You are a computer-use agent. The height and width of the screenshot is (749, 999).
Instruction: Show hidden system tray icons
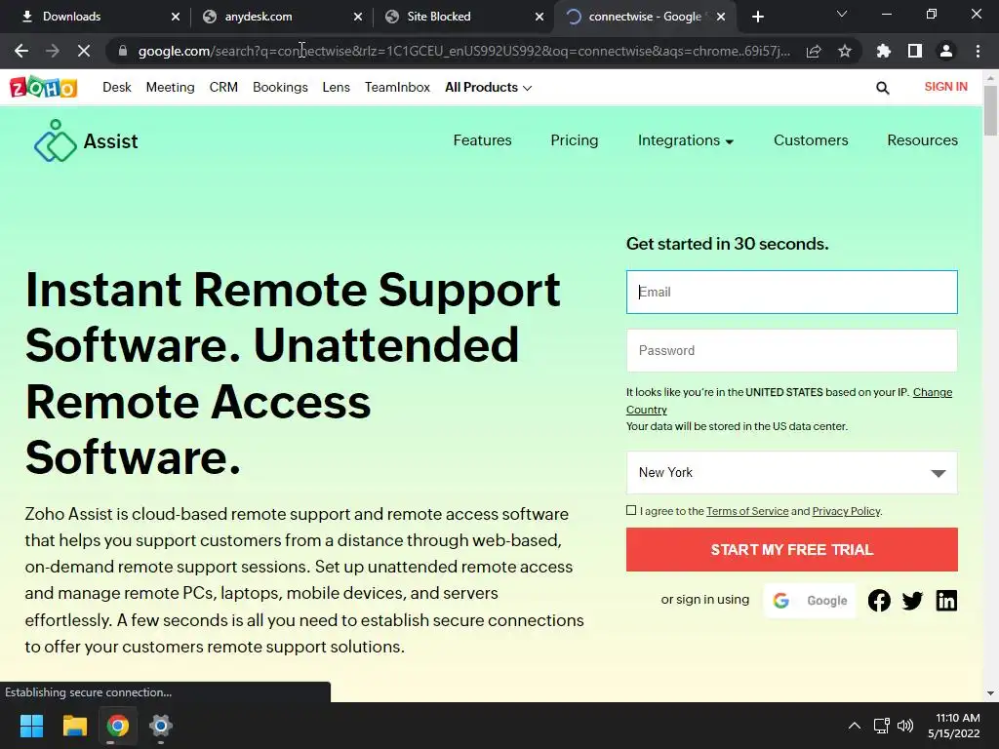coord(855,726)
